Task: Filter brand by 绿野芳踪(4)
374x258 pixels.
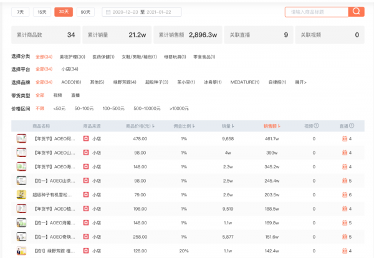Action: pos(125,82)
